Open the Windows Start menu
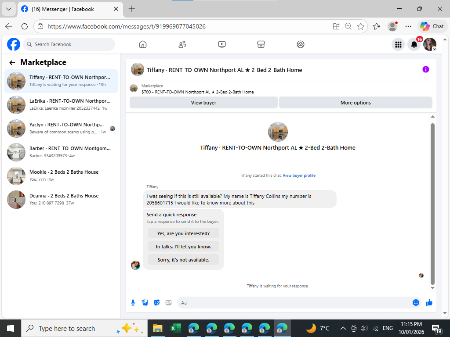Viewport: 450px width, 337px height. click(11, 328)
